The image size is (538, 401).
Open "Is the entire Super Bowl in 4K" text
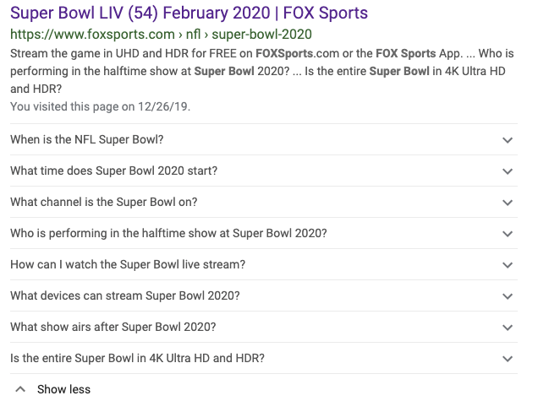[x=137, y=358]
